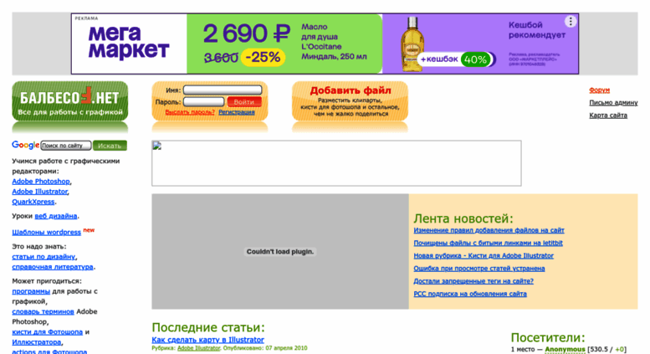Open news Ошибка при просмотре статей устранена

(x=479, y=269)
